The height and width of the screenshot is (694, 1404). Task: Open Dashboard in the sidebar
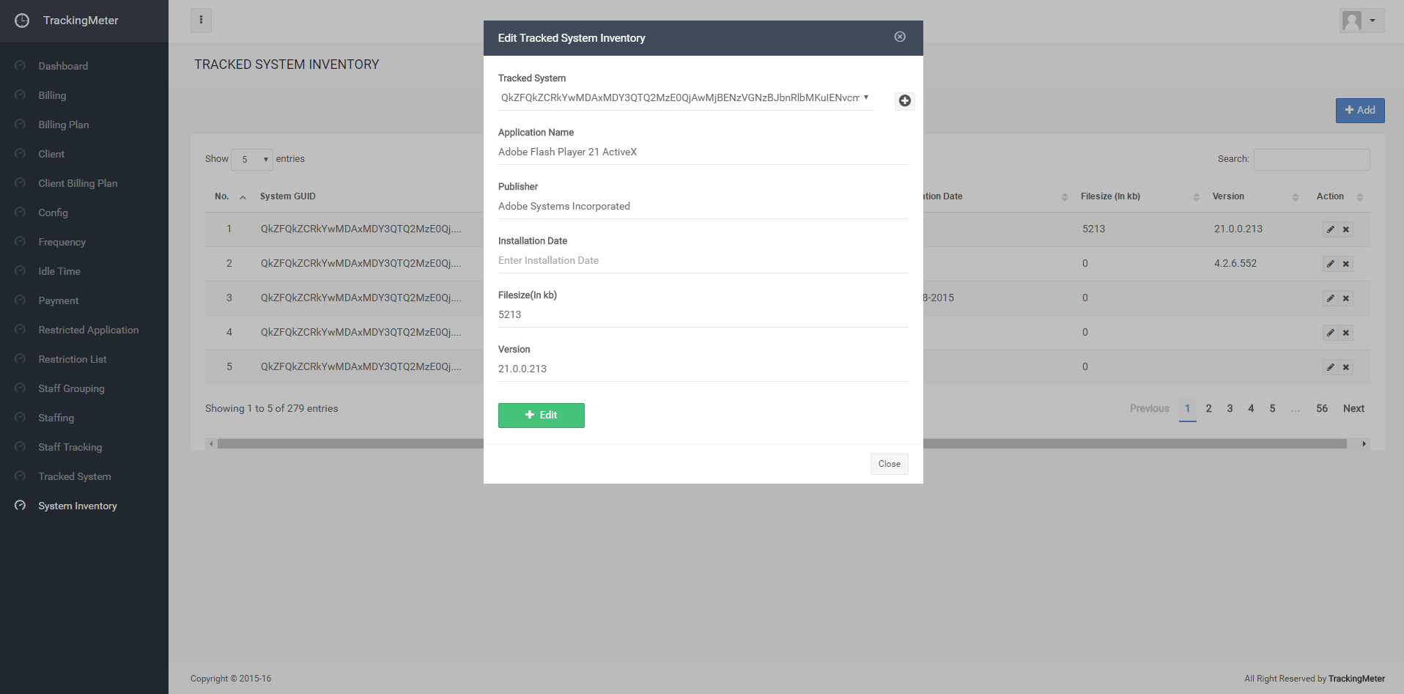(x=63, y=66)
